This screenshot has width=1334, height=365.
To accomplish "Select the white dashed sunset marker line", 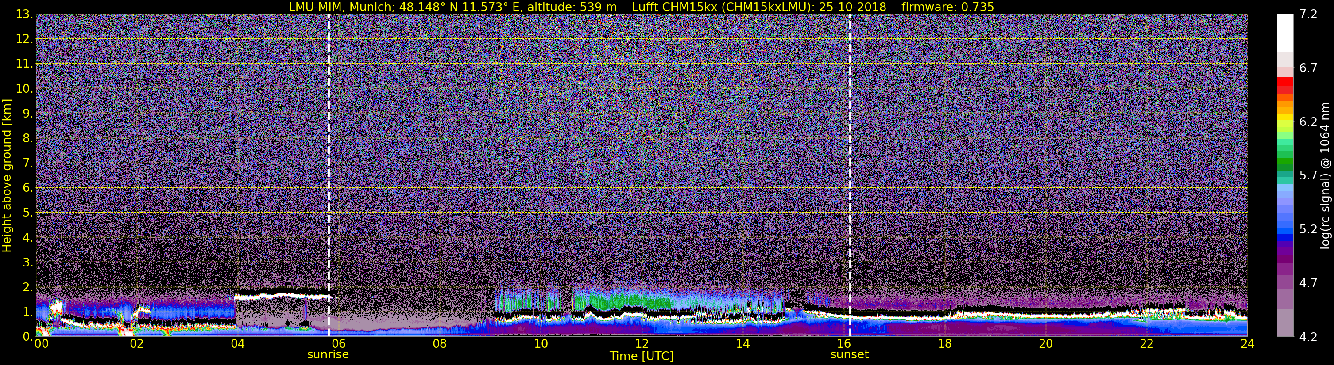I will (x=850, y=175).
